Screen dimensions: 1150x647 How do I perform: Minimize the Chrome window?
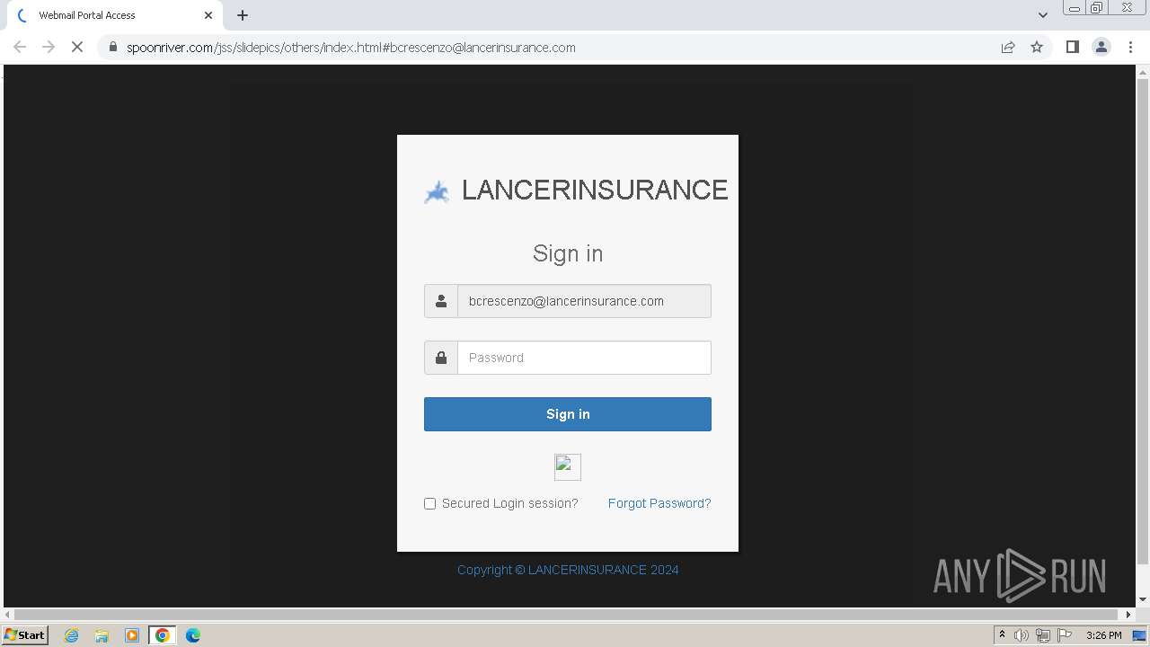(x=1074, y=8)
